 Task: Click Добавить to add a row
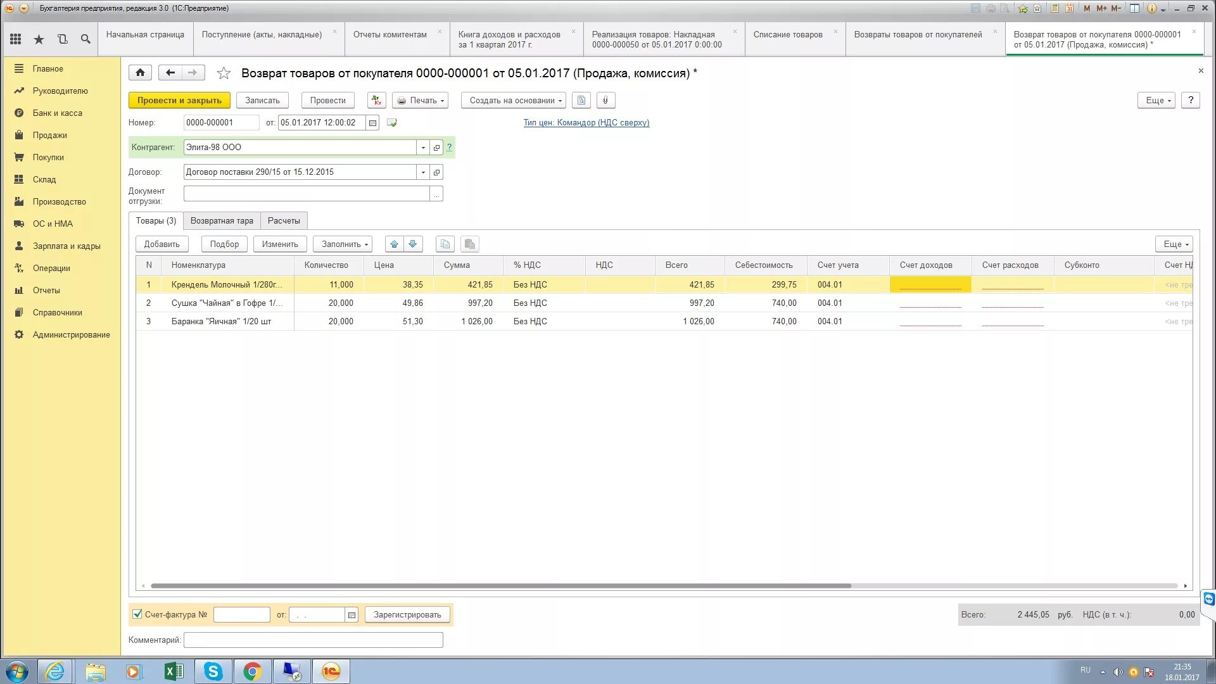point(161,244)
